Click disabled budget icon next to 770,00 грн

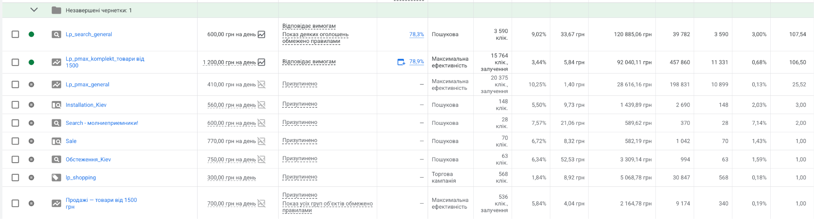(x=262, y=141)
